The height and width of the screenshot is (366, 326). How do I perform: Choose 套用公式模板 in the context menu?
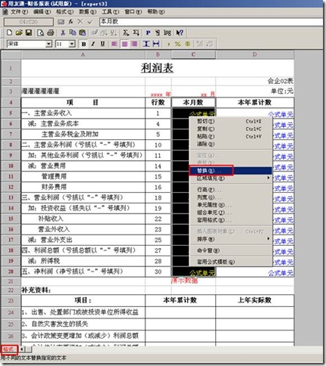coord(230,262)
